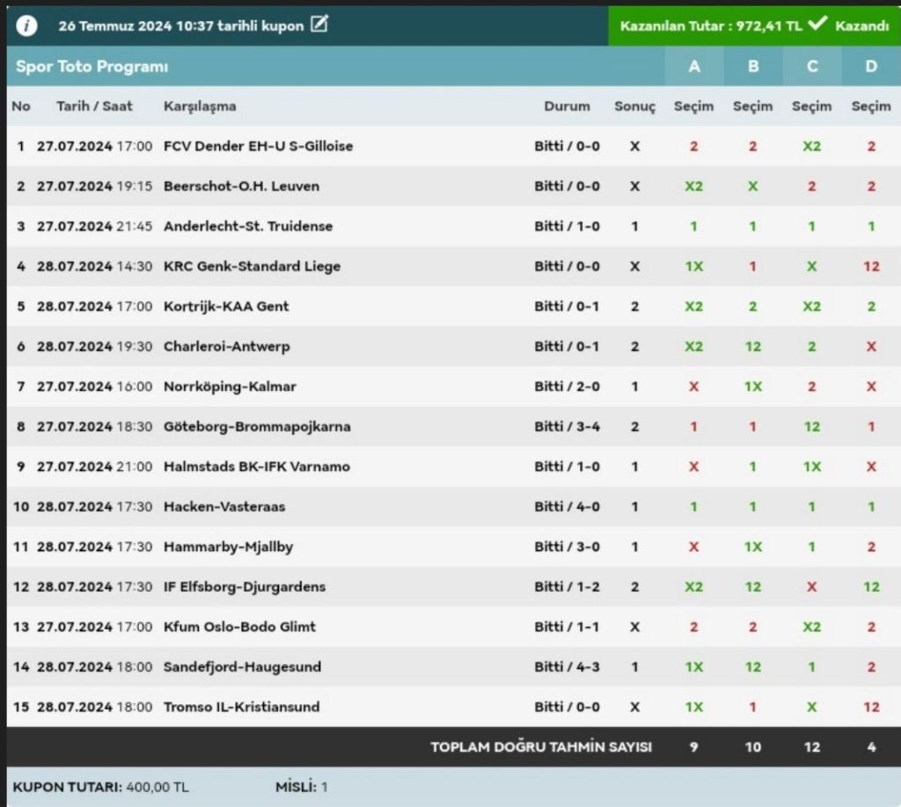Click the Karşılaşma column header
This screenshot has height=807, width=901.
point(200,106)
